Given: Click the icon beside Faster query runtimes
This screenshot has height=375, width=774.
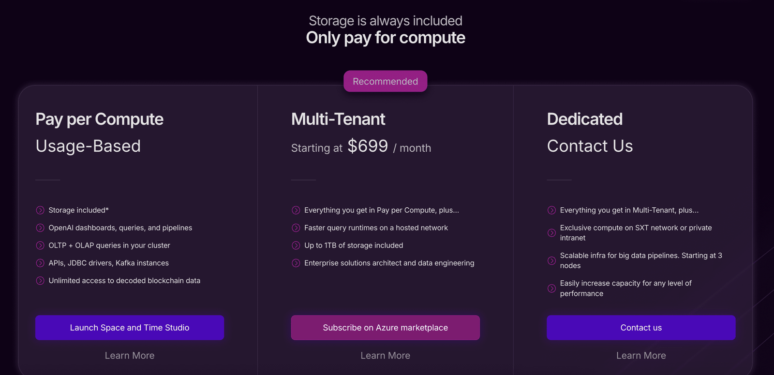Looking at the screenshot, I should pos(296,228).
